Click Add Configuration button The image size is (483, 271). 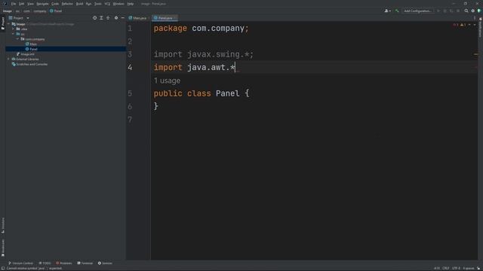(x=417, y=11)
